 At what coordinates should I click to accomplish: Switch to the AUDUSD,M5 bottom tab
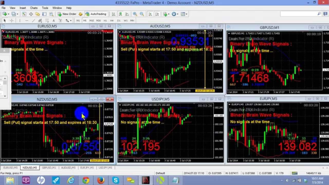pyautogui.click(x=68, y=168)
